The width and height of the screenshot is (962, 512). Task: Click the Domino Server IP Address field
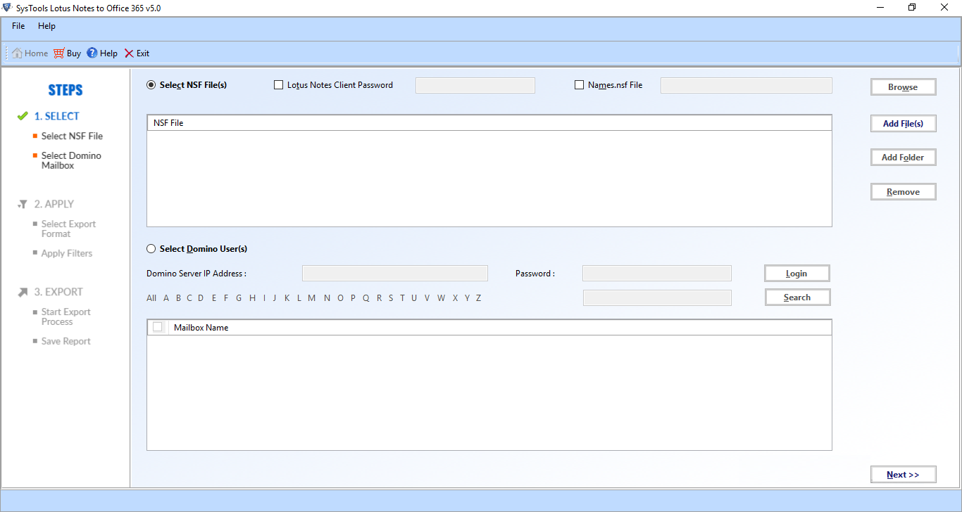(395, 274)
